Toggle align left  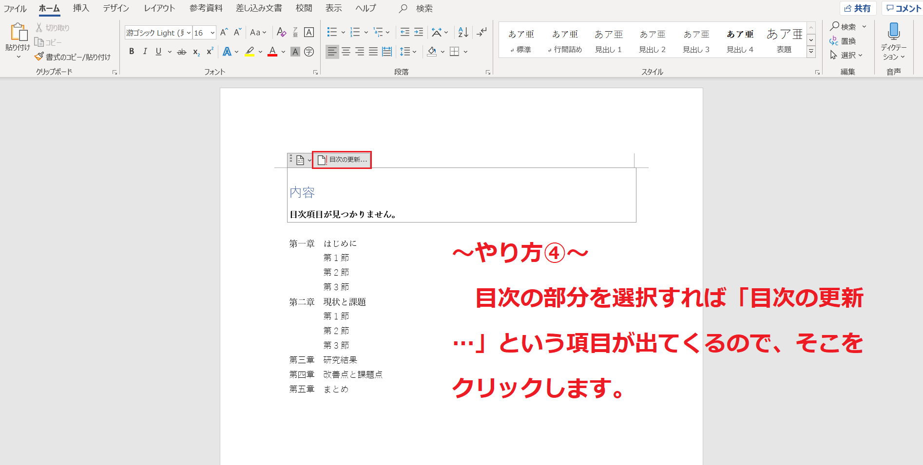pyautogui.click(x=332, y=52)
